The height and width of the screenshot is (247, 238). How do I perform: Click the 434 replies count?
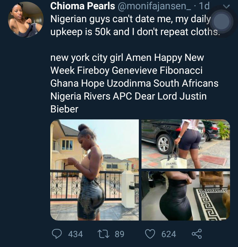pyautogui.click(x=75, y=234)
